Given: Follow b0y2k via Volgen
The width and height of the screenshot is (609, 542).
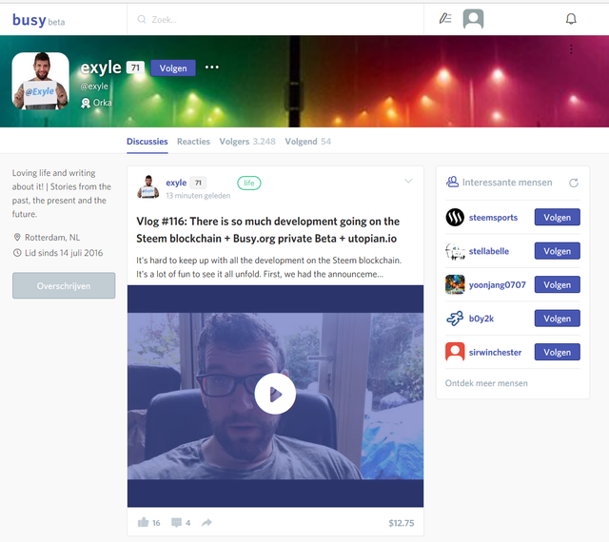Looking at the screenshot, I should pyautogui.click(x=558, y=319).
